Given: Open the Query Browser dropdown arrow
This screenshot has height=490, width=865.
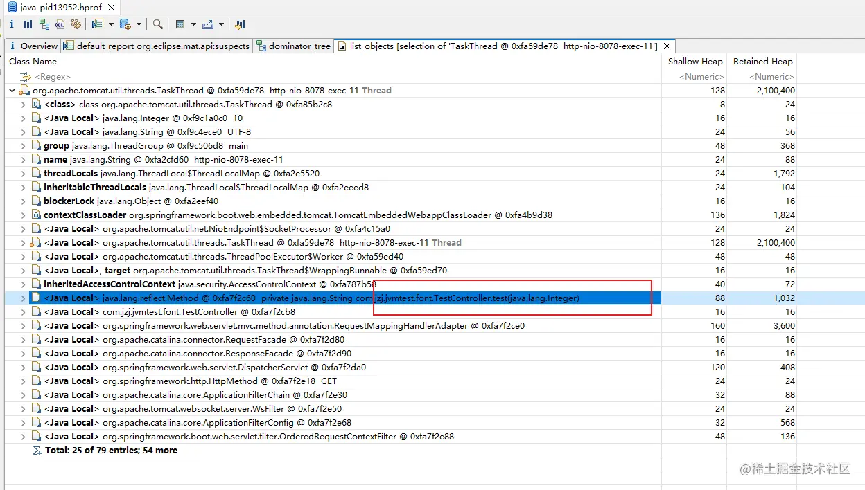Looking at the screenshot, I should coord(139,24).
